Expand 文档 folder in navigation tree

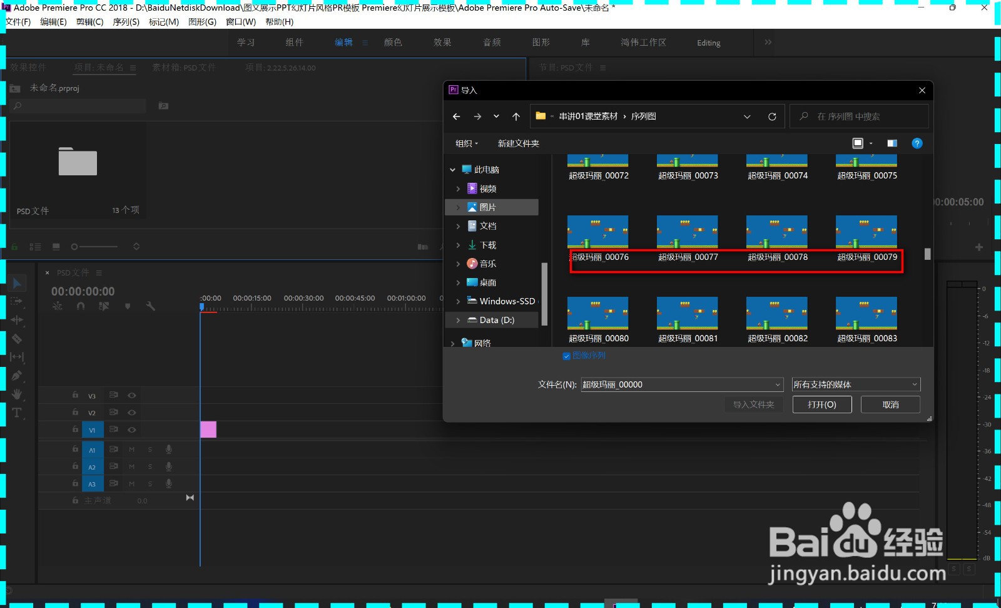(x=458, y=226)
